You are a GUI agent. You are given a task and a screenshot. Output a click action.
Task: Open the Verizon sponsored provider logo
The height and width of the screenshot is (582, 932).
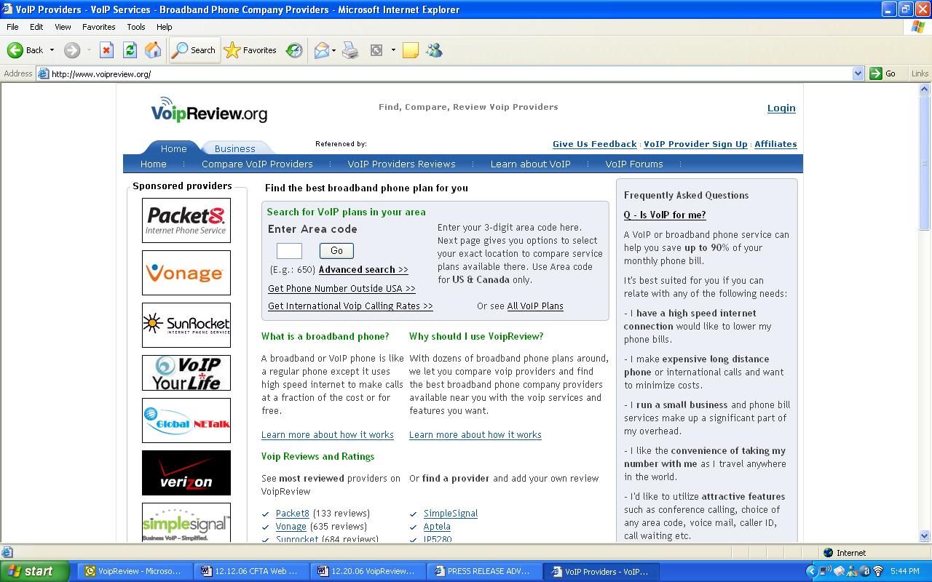point(186,473)
